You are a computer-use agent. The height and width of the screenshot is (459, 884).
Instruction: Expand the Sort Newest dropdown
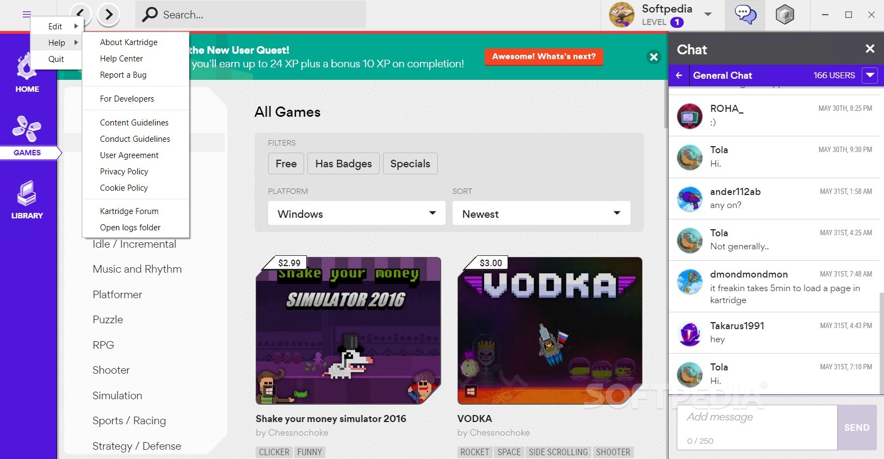541,213
